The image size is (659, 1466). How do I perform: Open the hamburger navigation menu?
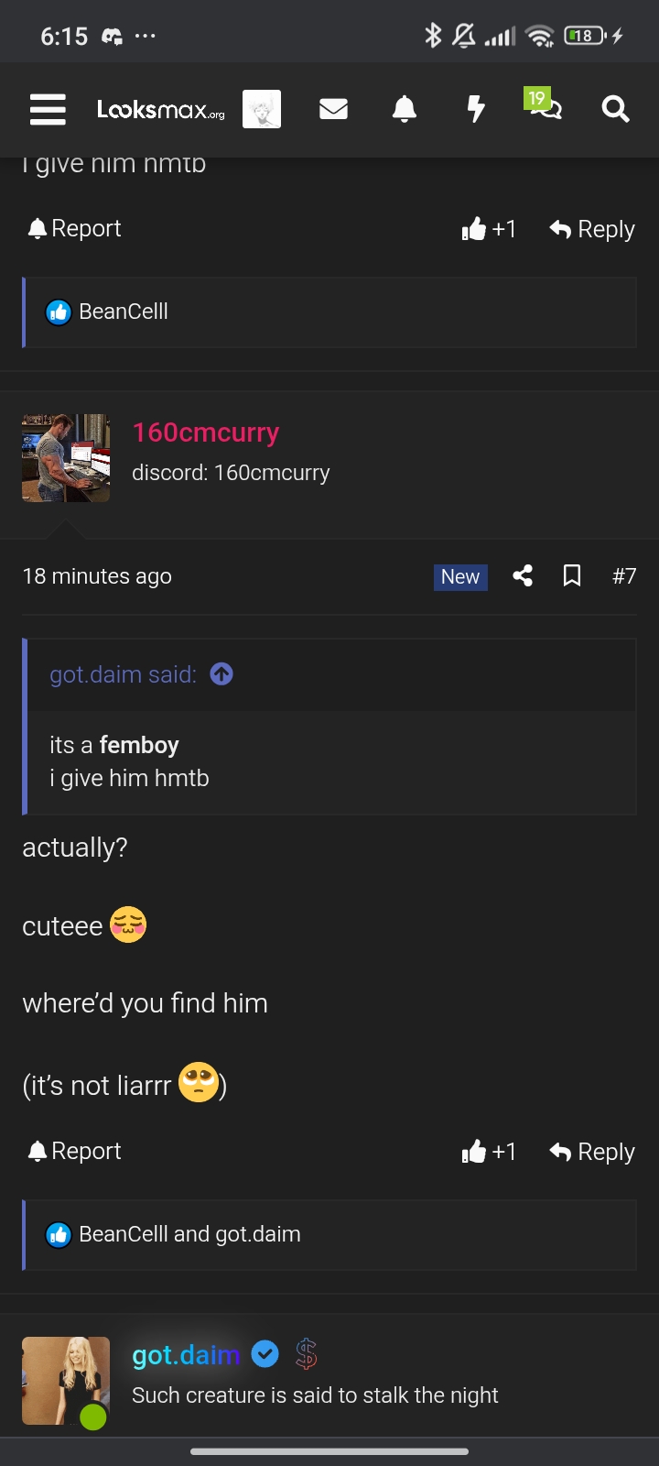pos(48,109)
